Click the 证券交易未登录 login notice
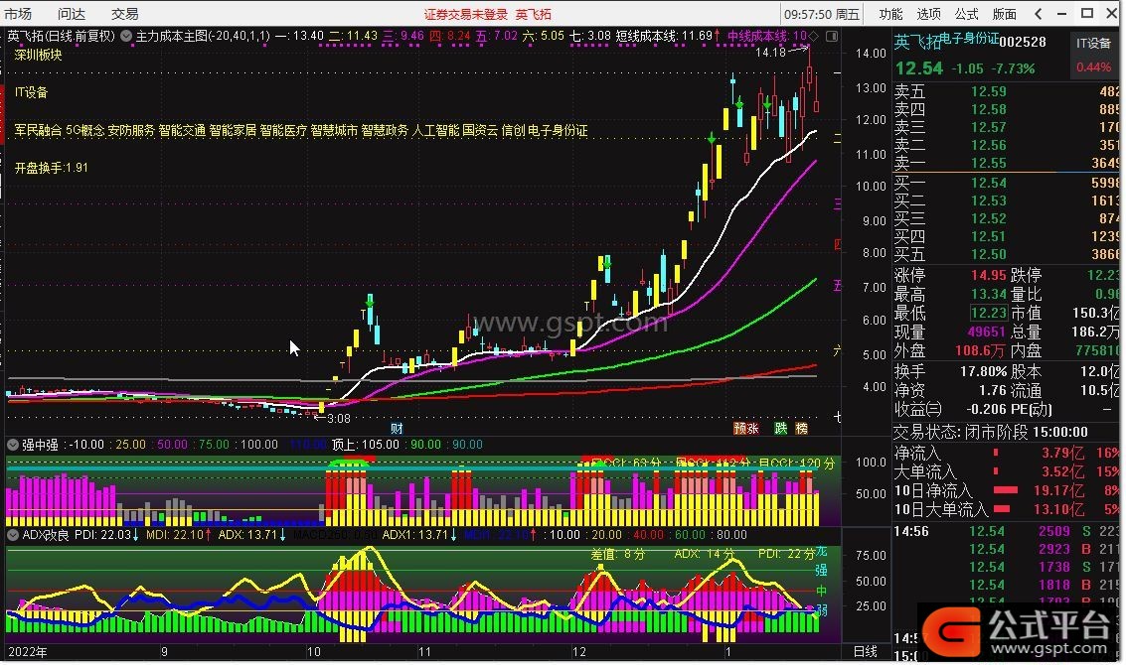Viewport: 1126px width, 665px height. click(x=465, y=14)
